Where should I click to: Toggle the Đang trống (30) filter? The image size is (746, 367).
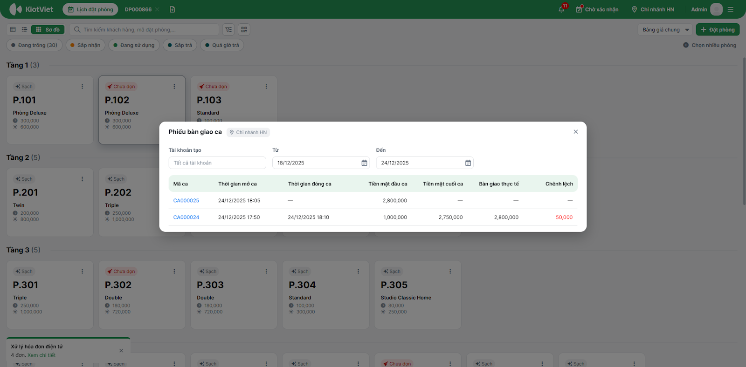tap(34, 45)
